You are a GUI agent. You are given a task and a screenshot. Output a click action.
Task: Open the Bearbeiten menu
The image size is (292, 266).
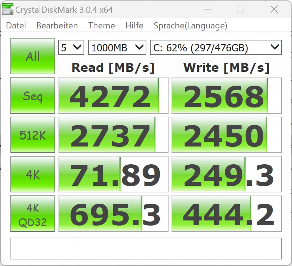(x=57, y=26)
